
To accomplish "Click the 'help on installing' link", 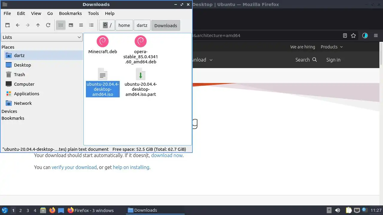I will coord(131,167).
